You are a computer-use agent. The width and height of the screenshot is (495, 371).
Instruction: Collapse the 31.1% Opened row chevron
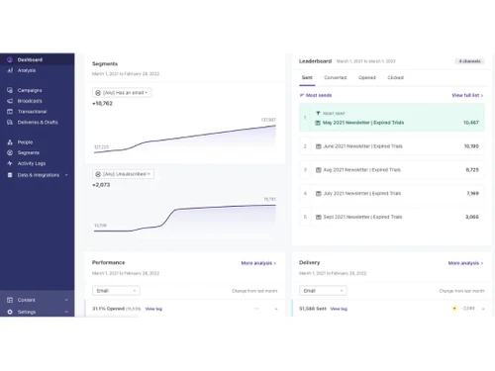(276, 309)
